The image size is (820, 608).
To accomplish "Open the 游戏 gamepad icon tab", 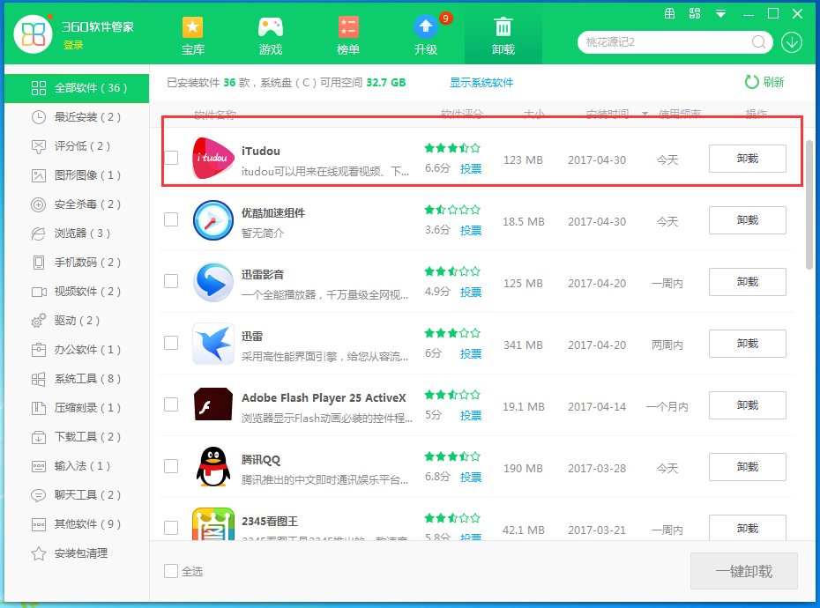I will [271, 36].
